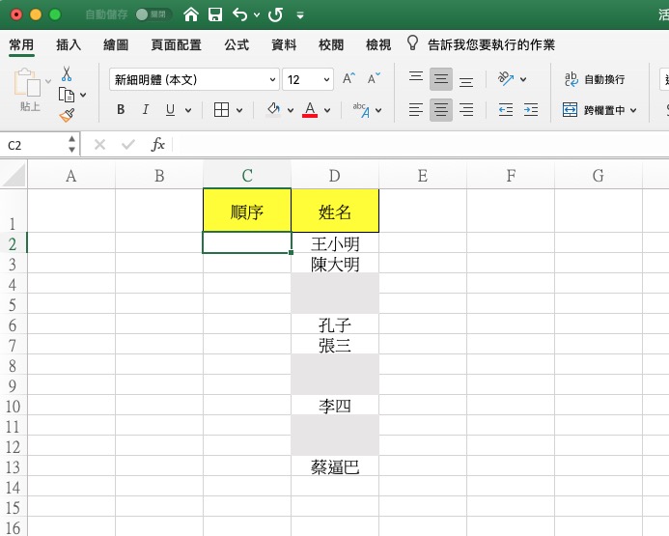
Task: Click the Increase Indent icon
Action: click(x=530, y=109)
